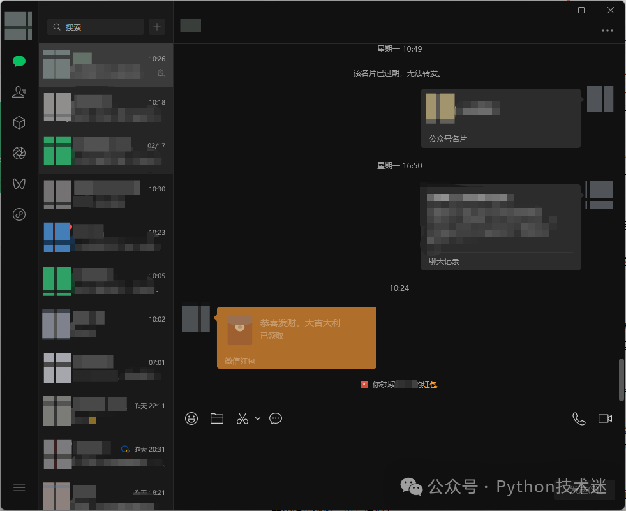Open the chat history bubble icon
626x511 pixels.
(x=276, y=418)
